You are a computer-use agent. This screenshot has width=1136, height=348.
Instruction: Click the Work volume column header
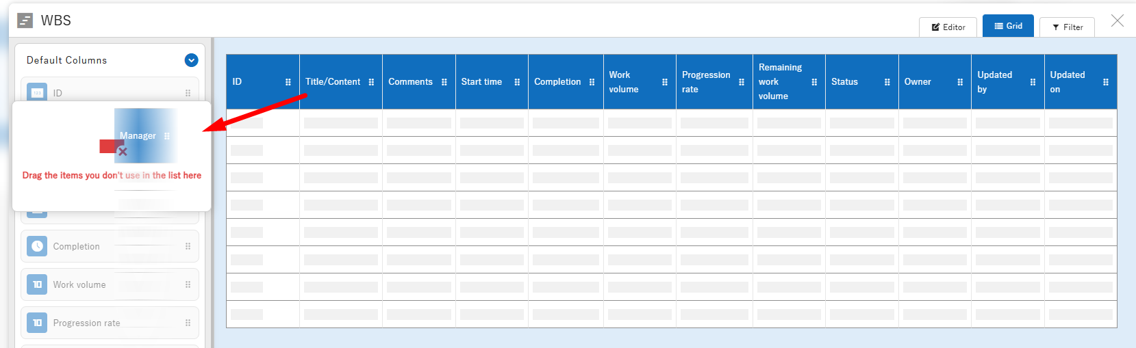tap(640, 82)
